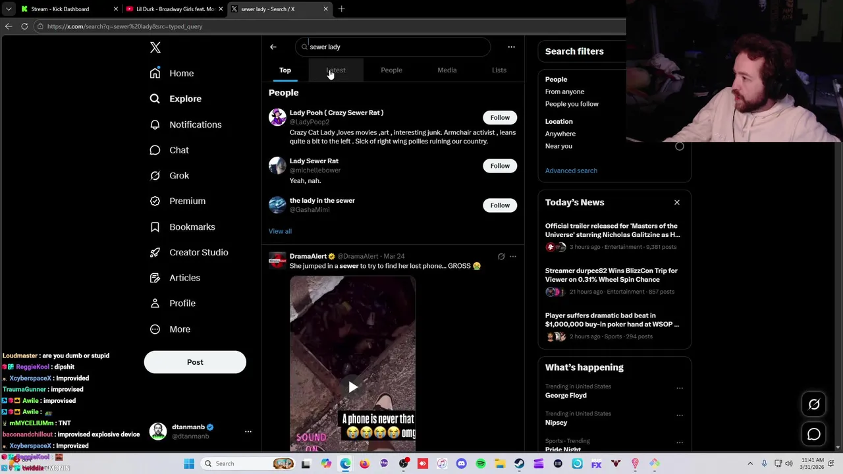This screenshot has width=843, height=474.
Task: Dismiss the Today's News panel
Action: (677, 202)
